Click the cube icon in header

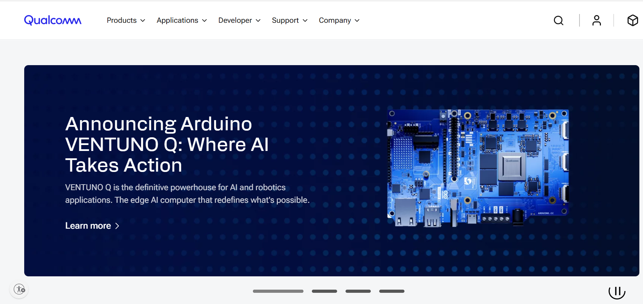pyautogui.click(x=632, y=21)
